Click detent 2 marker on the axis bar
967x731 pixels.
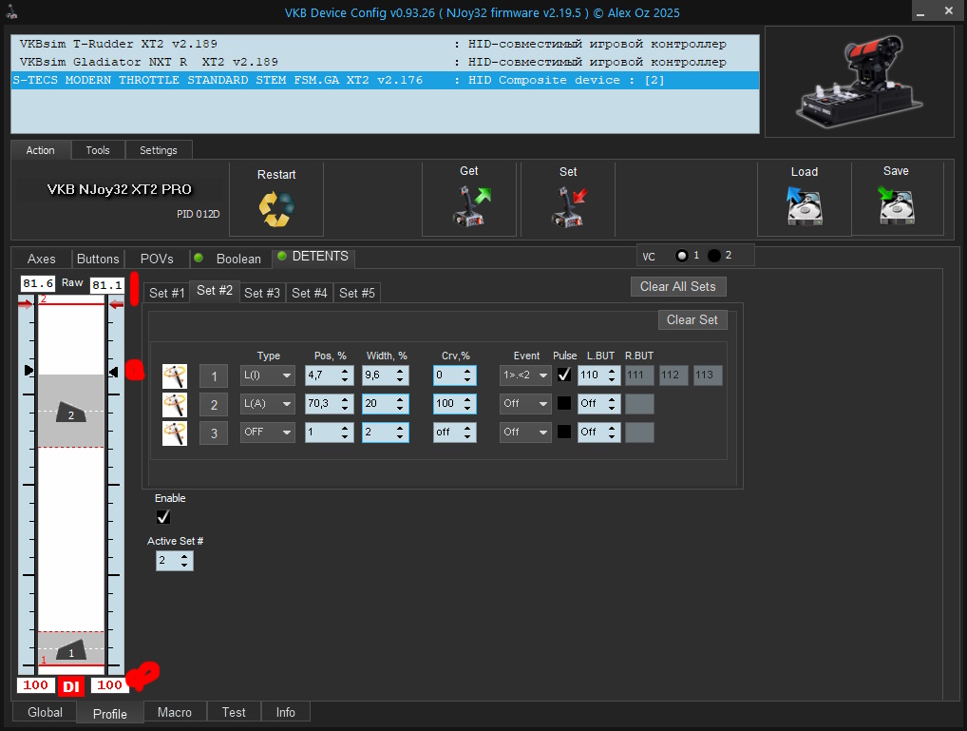70,413
